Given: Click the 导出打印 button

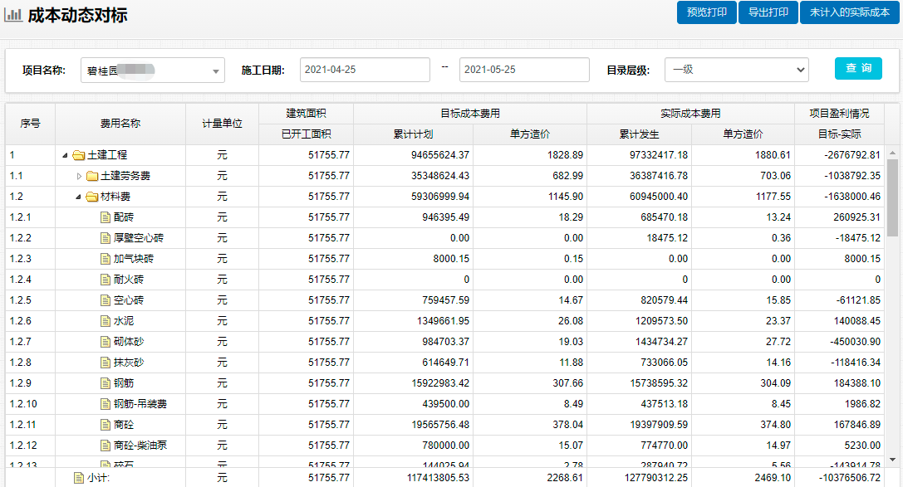Looking at the screenshot, I should [x=768, y=12].
